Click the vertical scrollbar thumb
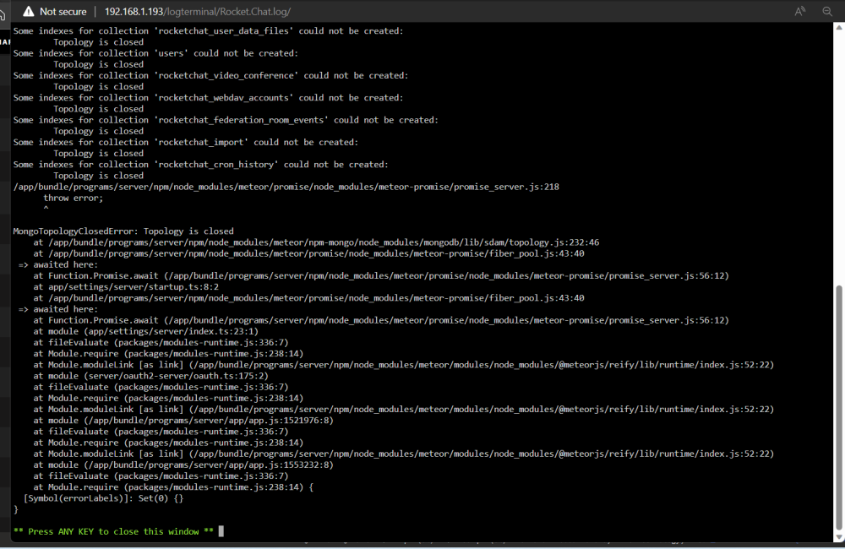 pyautogui.click(x=838, y=409)
